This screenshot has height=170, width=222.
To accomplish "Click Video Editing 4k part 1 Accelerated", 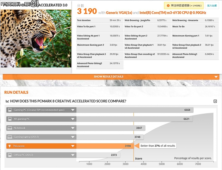I will click(x=88, y=37).
